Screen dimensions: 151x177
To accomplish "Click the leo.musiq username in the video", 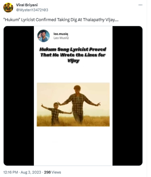I will (x=59, y=34).
